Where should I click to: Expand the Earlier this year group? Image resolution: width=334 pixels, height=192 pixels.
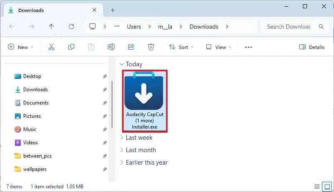coord(122,163)
